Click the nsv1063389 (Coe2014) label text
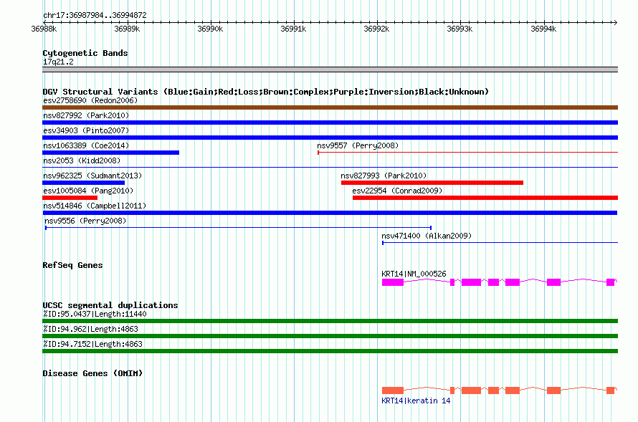638x422 pixels. pyautogui.click(x=86, y=145)
